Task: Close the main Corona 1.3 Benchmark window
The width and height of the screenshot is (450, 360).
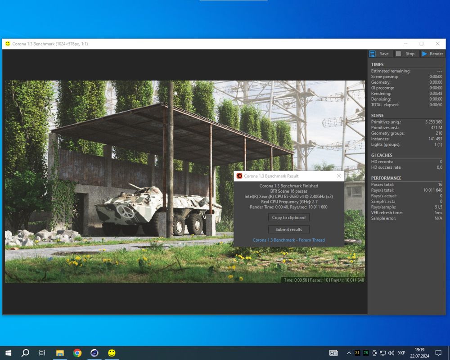Action: 437,44
